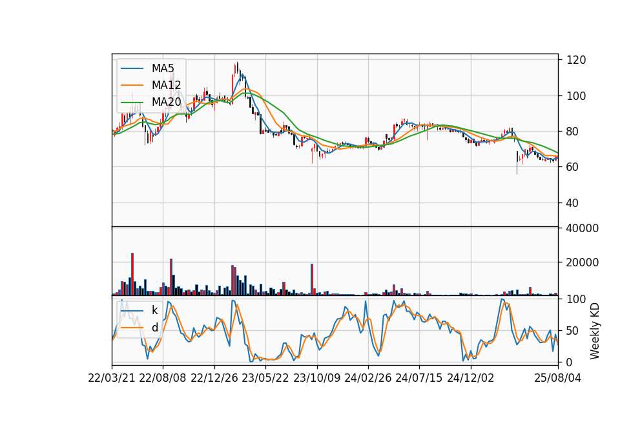Click the 23/10/09 date axis label
The width and height of the screenshot is (620, 445).
pyautogui.click(x=316, y=378)
